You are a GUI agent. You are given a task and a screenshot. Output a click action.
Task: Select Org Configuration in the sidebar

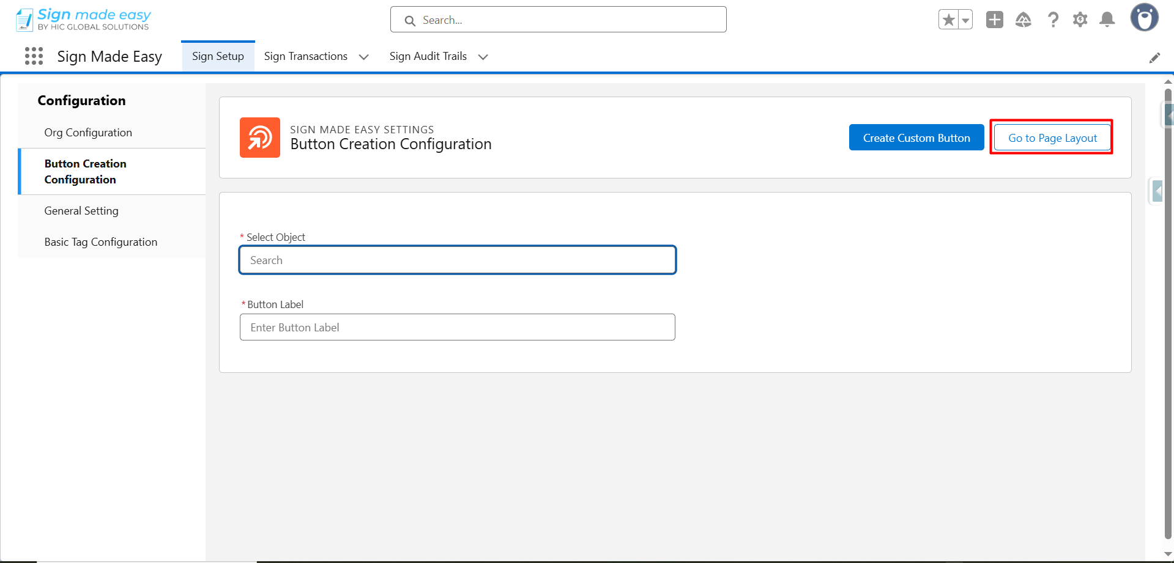(x=88, y=133)
